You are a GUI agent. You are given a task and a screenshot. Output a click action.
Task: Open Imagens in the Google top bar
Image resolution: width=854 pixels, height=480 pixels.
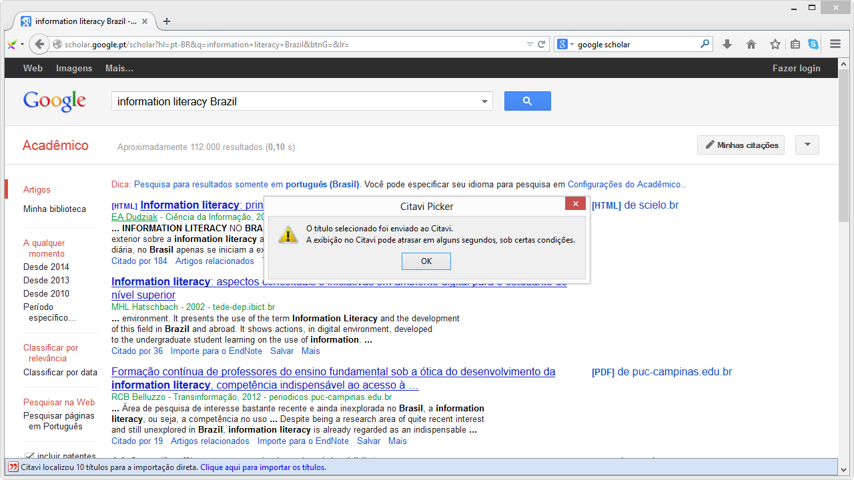click(x=74, y=68)
